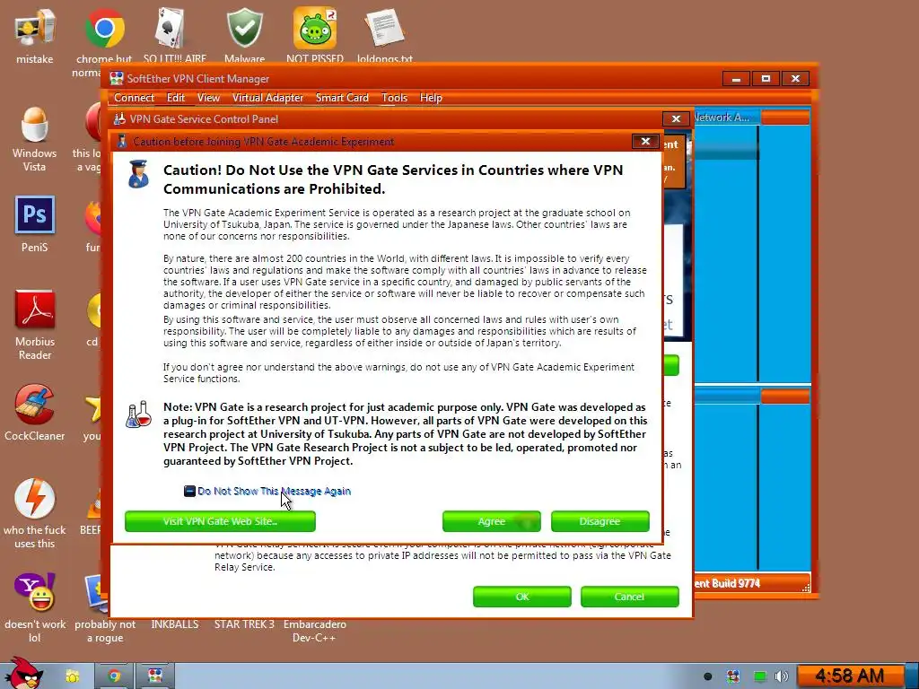Open the Yahoo 'doesn't work lol' icon
The image size is (919, 689).
click(35, 592)
